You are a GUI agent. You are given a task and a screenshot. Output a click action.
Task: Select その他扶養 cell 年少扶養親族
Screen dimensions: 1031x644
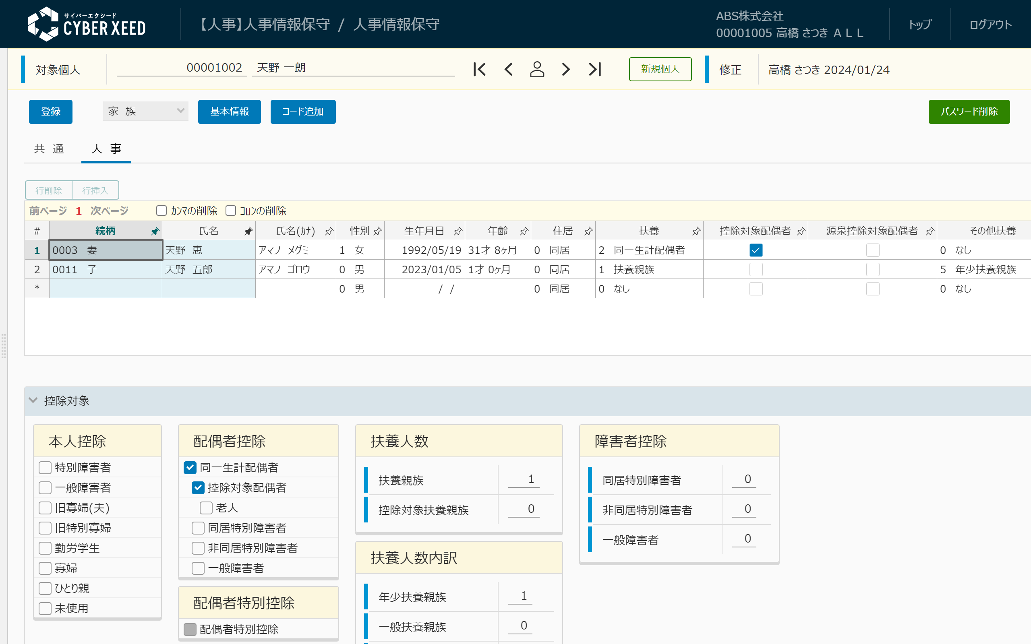(984, 270)
